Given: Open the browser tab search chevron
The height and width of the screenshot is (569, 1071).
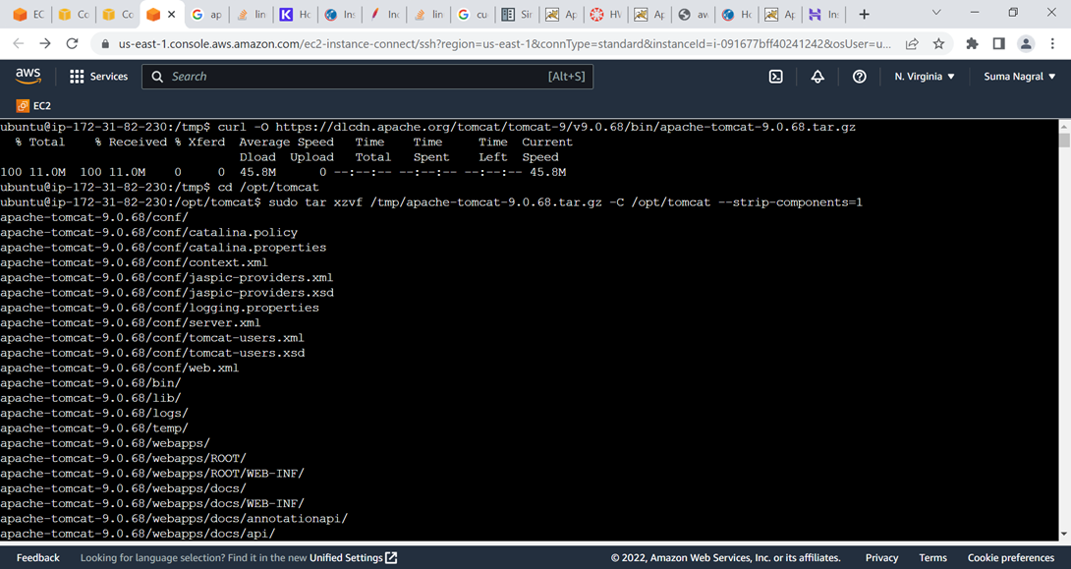Looking at the screenshot, I should (935, 15).
